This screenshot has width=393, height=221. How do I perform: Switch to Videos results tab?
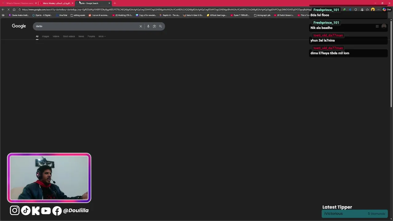(x=56, y=36)
